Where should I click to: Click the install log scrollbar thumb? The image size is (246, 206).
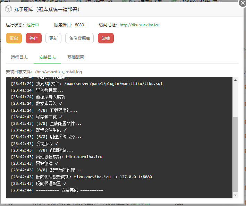(x=235, y=154)
